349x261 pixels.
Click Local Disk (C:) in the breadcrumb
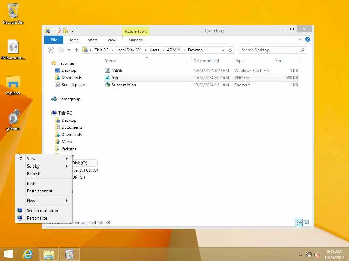(x=129, y=50)
